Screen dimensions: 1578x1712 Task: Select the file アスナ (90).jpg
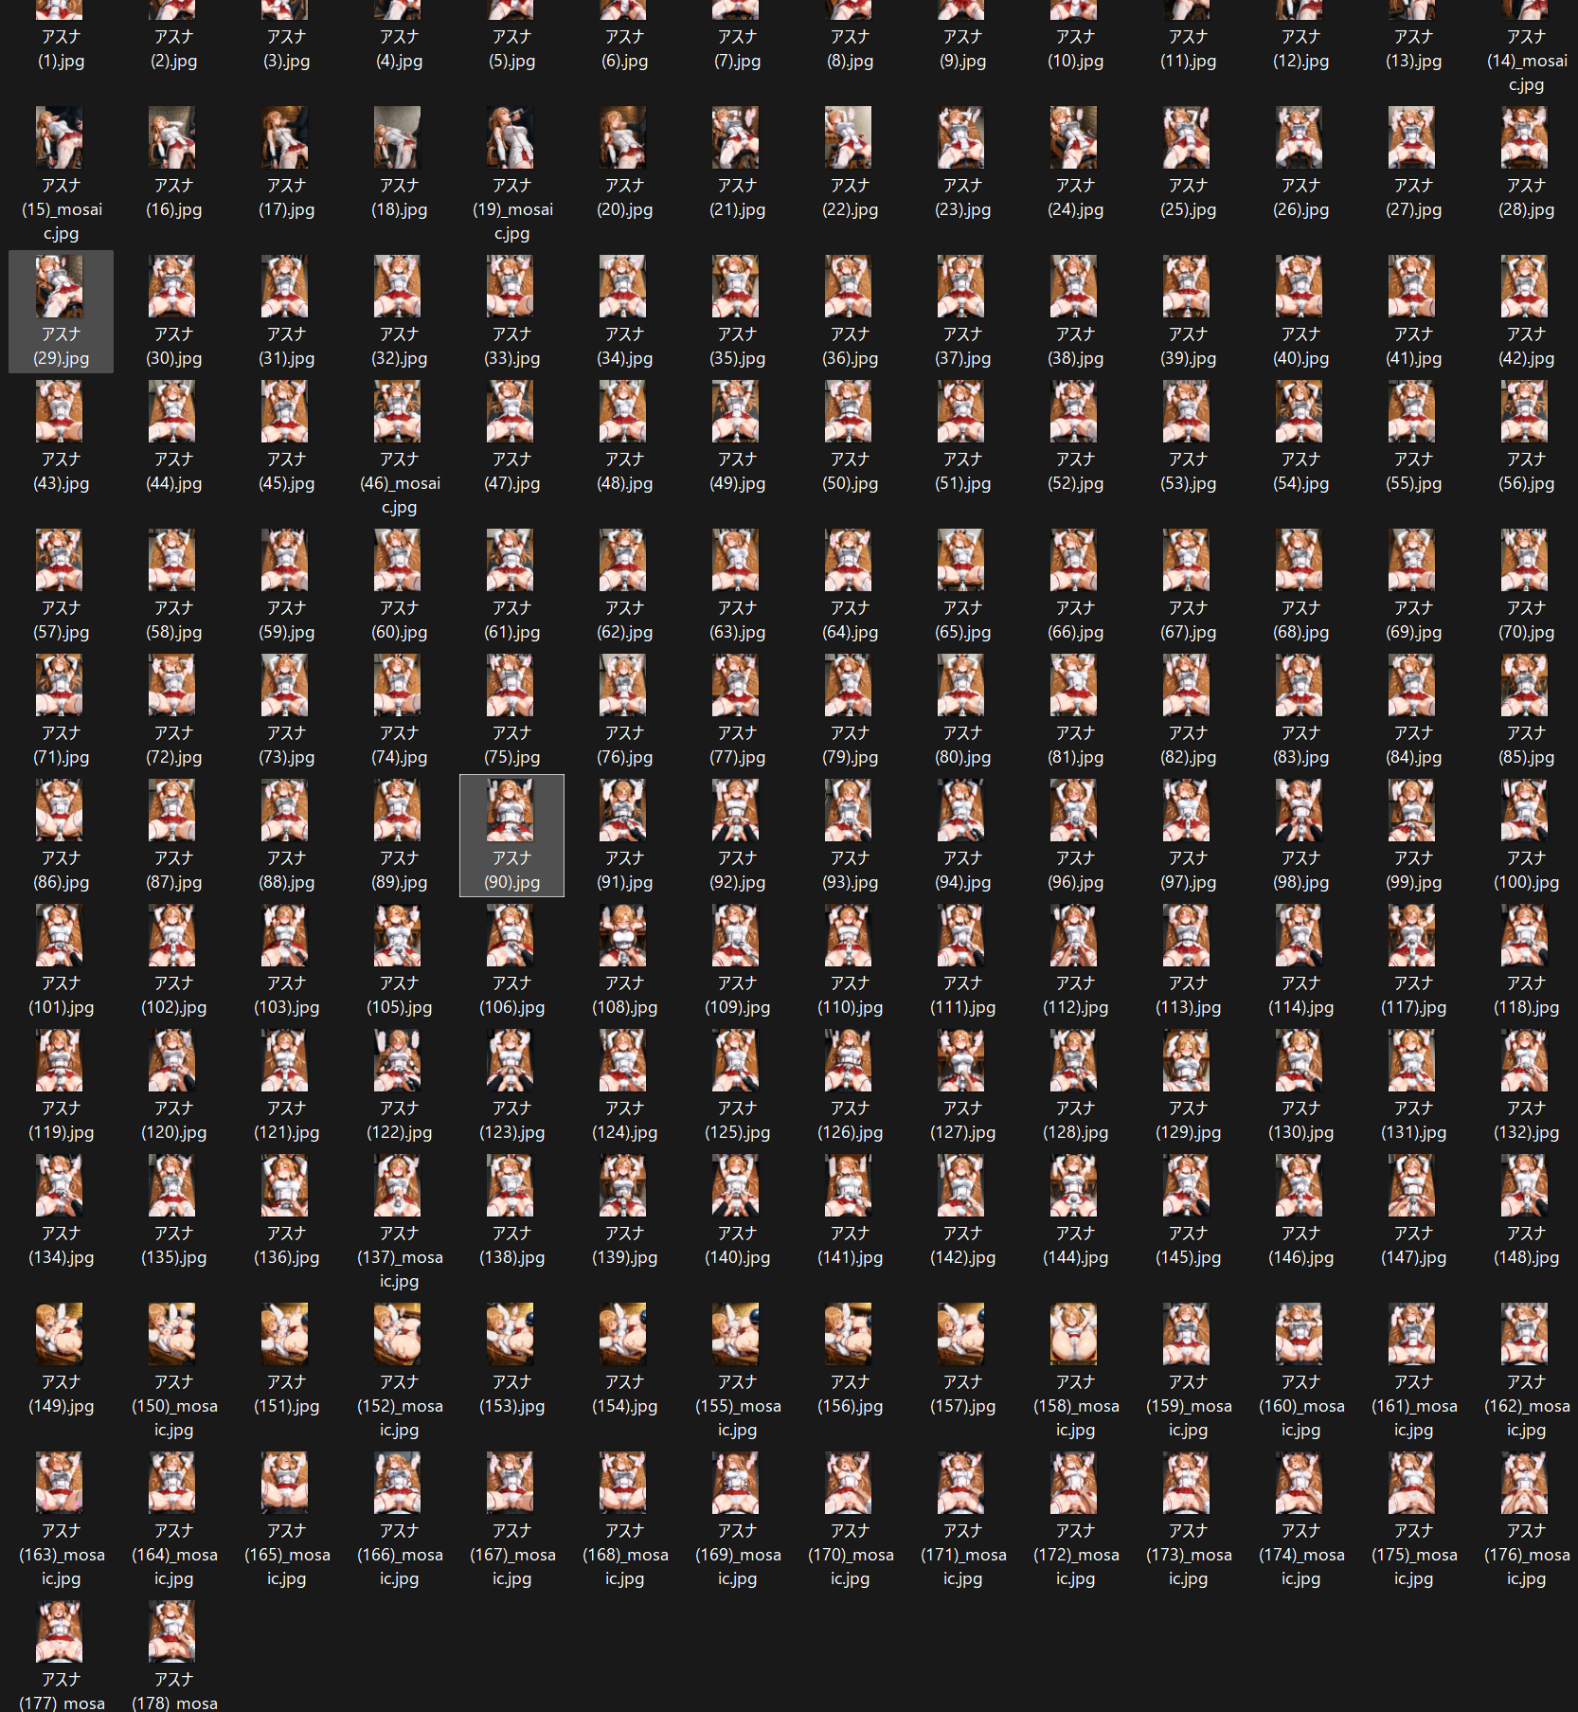pyautogui.click(x=511, y=836)
